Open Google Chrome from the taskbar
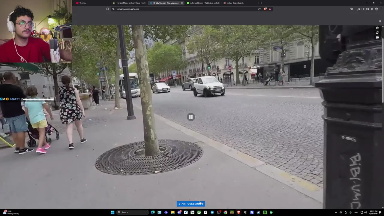Viewport: 384px width, 216px height. [x=225, y=212]
